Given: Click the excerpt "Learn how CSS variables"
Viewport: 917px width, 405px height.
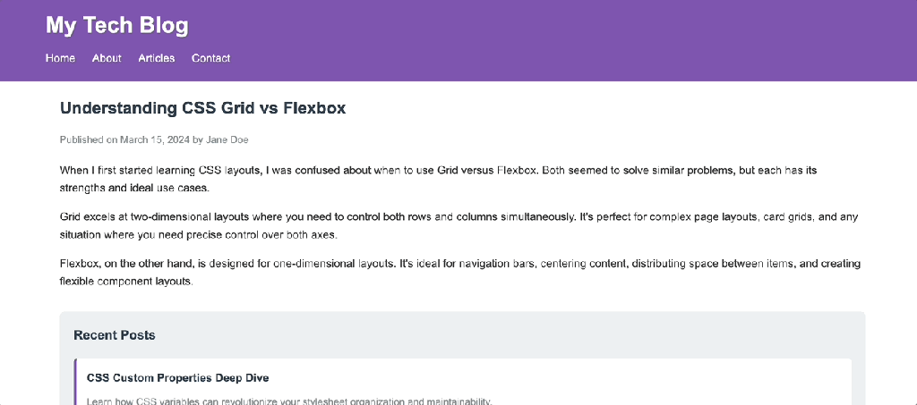Looking at the screenshot, I should tap(289, 401).
